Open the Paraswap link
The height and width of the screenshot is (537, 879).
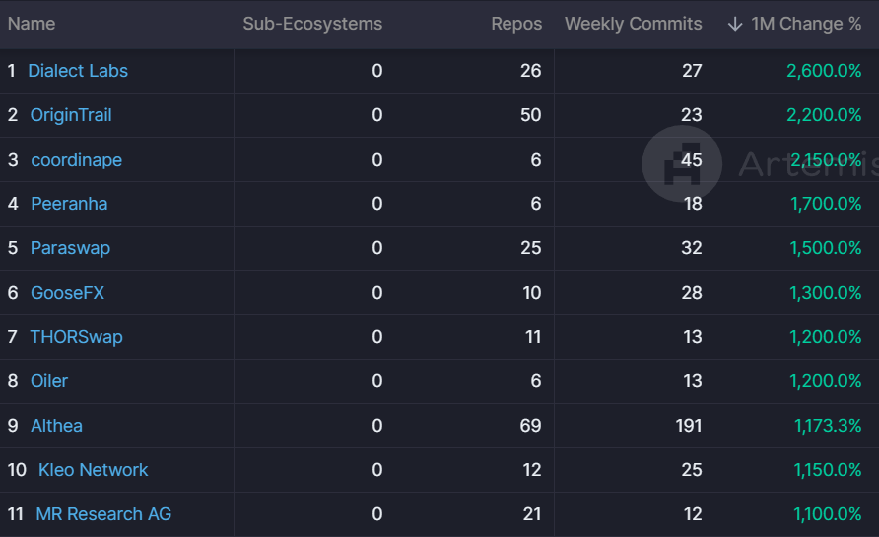click(x=70, y=247)
